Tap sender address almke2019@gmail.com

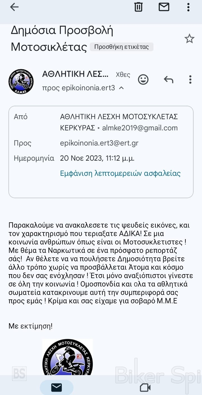click(x=140, y=128)
